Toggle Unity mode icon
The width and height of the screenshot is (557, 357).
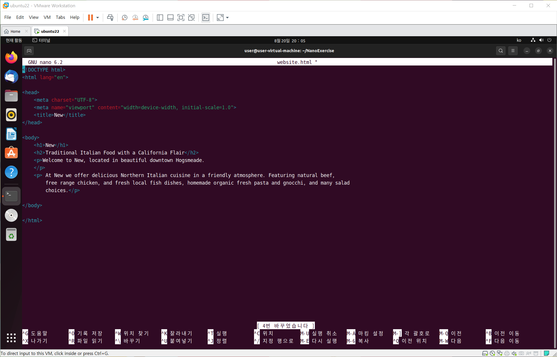[191, 18]
